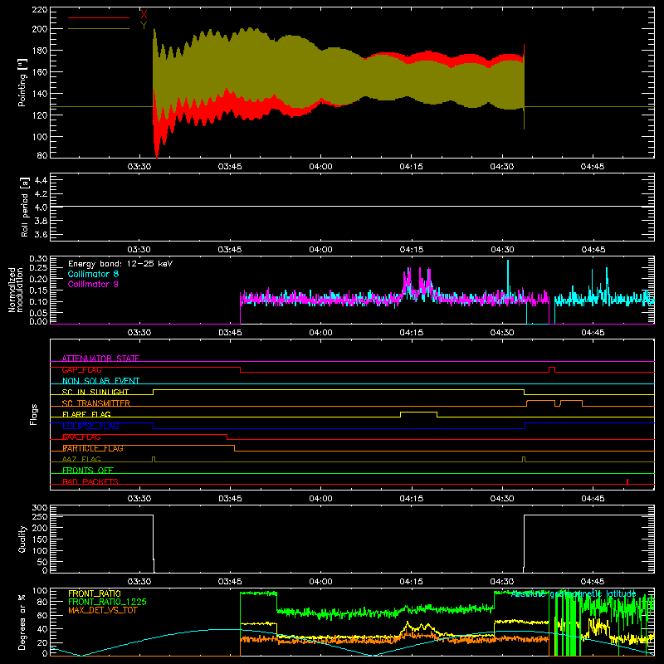Click the FRONT_RATIO legend entry
The width and height of the screenshot is (664, 664).
(95, 593)
